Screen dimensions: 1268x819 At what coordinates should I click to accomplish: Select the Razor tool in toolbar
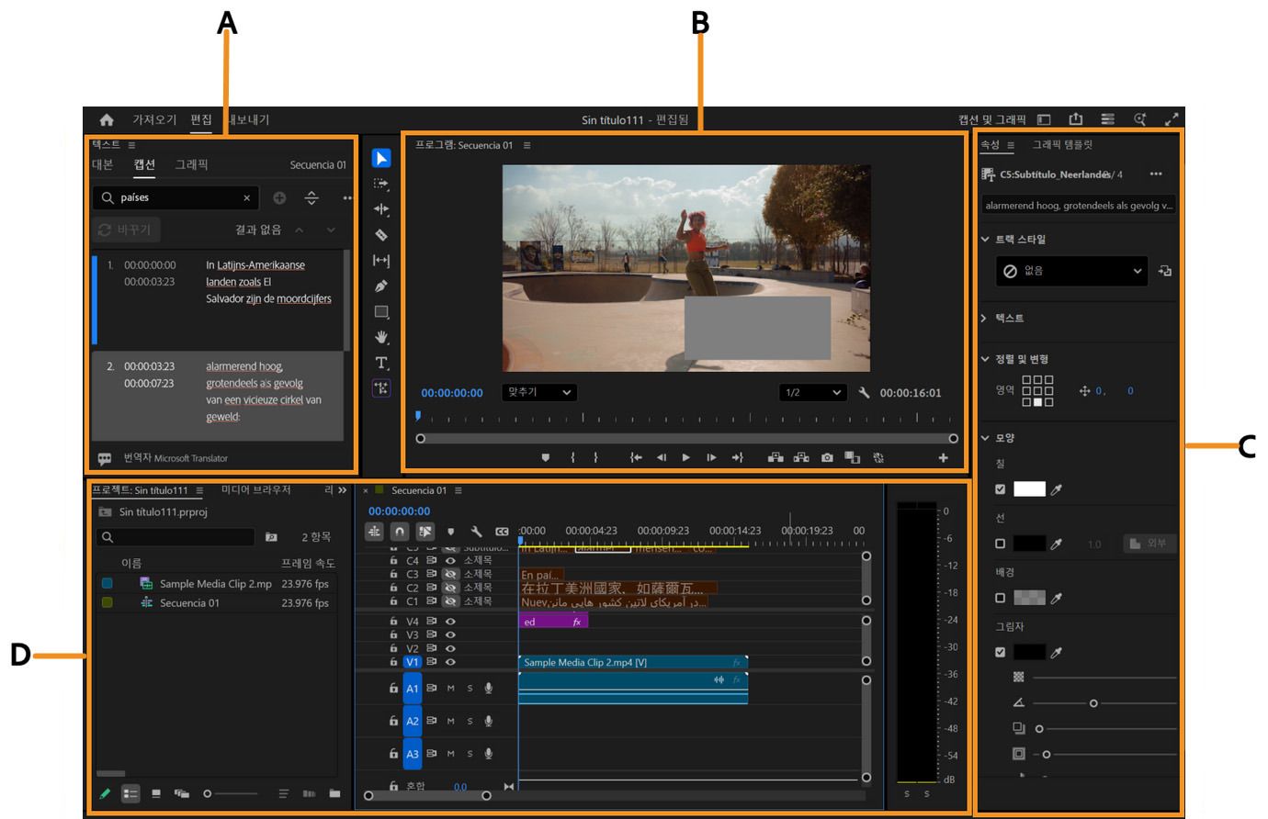click(x=381, y=235)
